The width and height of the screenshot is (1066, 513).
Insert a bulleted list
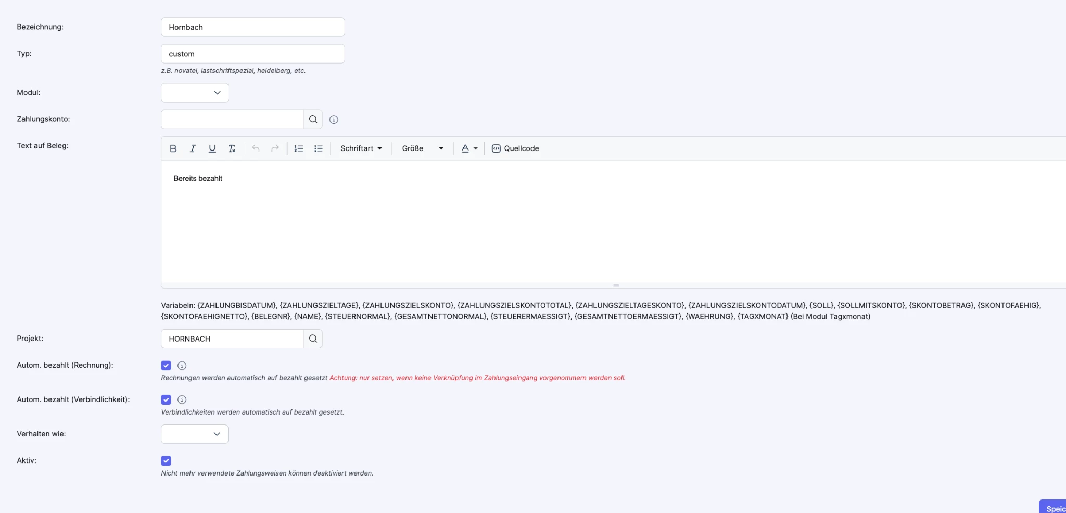click(319, 148)
